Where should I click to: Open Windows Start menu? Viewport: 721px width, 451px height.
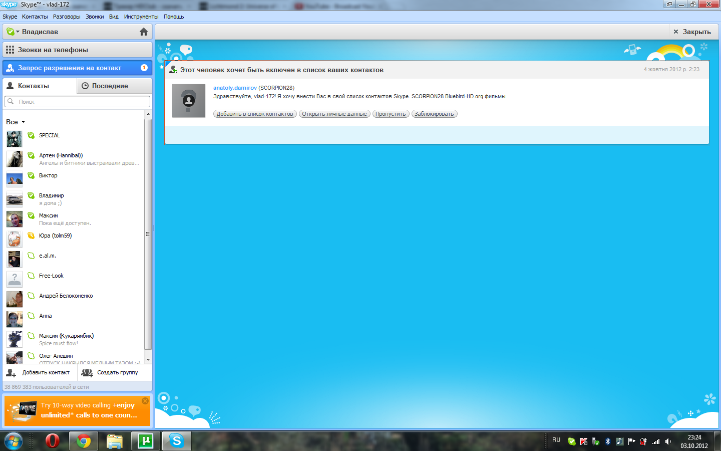14,441
